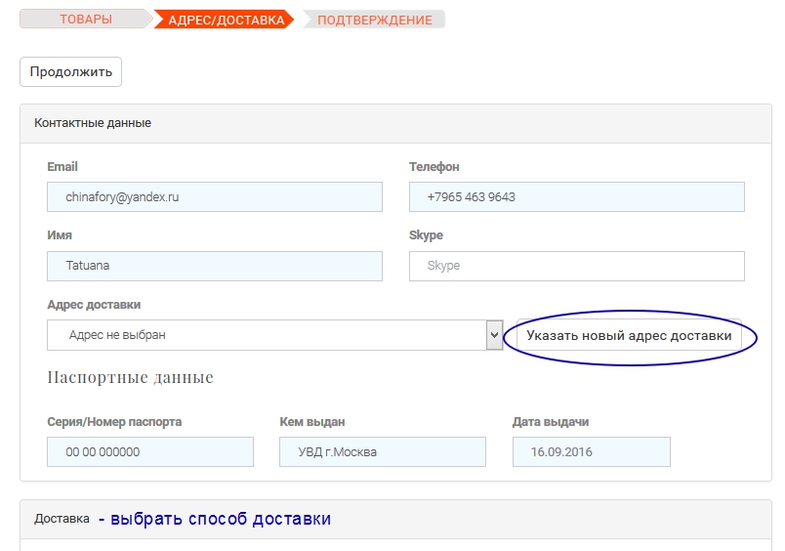Focus the Серия/Номер паспорта field
This screenshot has width=785, height=551.
pos(150,451)
